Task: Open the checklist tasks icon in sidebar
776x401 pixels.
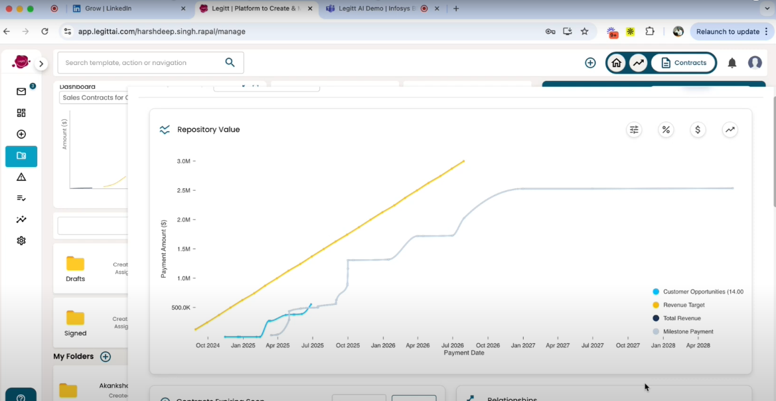Action: [x=21, y=198]
